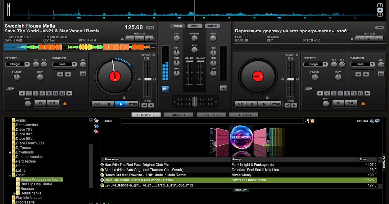Toggle left deck sampler REC button
Screen dimensions: 389x204
click(83, 74)
